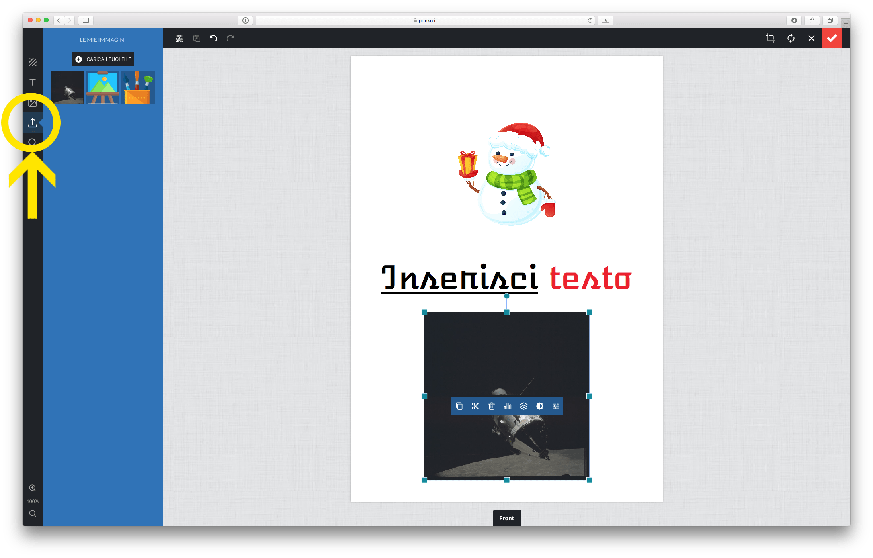The height and width of the screenshot is (558, 873).
Task: Open the backgrounds pattern tool in sidebar
Action: point(33,62)
